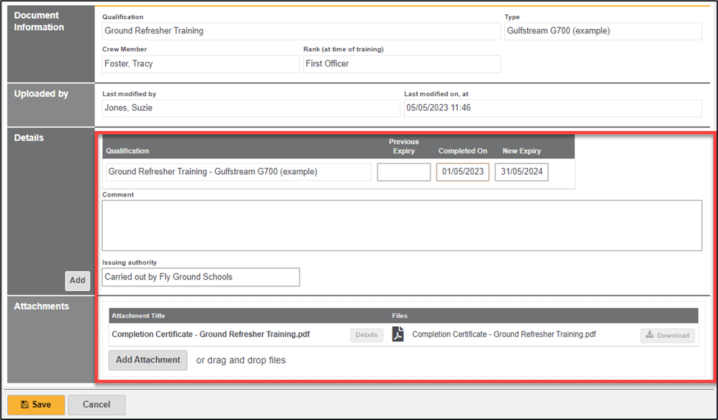Click the New Expiry date field
718x420 pixels.
(521, 172)
